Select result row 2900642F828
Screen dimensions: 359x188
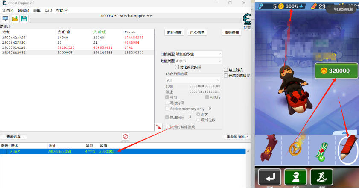coord(77,37)
